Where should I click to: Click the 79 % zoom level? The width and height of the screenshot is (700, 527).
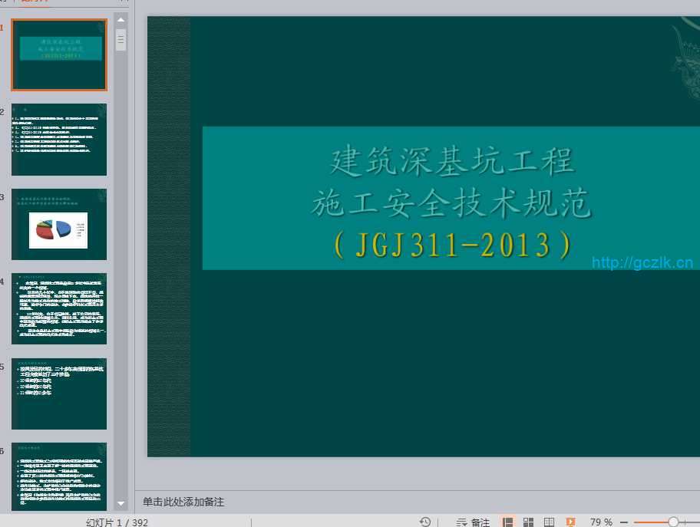[x=601, y=522]
